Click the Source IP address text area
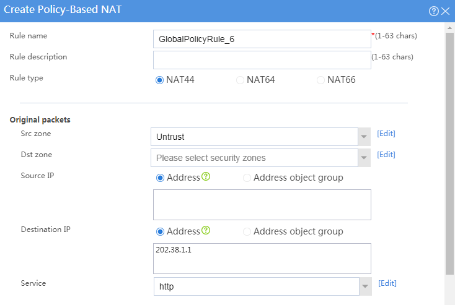The image size is (455, 305). point(262,205)
